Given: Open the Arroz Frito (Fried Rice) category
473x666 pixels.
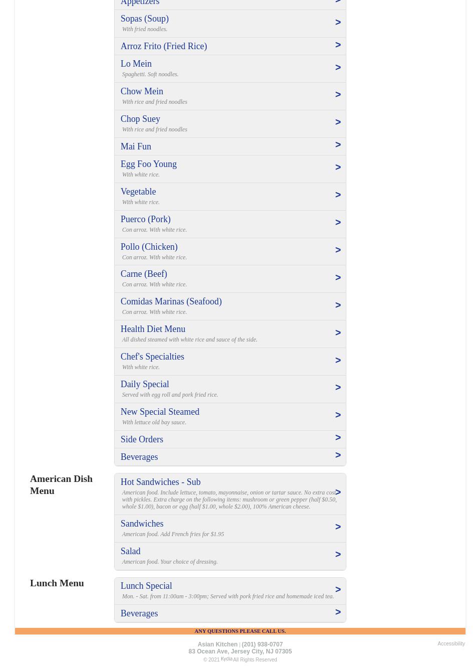Looking at the screenshot, I should coord(230,46).
